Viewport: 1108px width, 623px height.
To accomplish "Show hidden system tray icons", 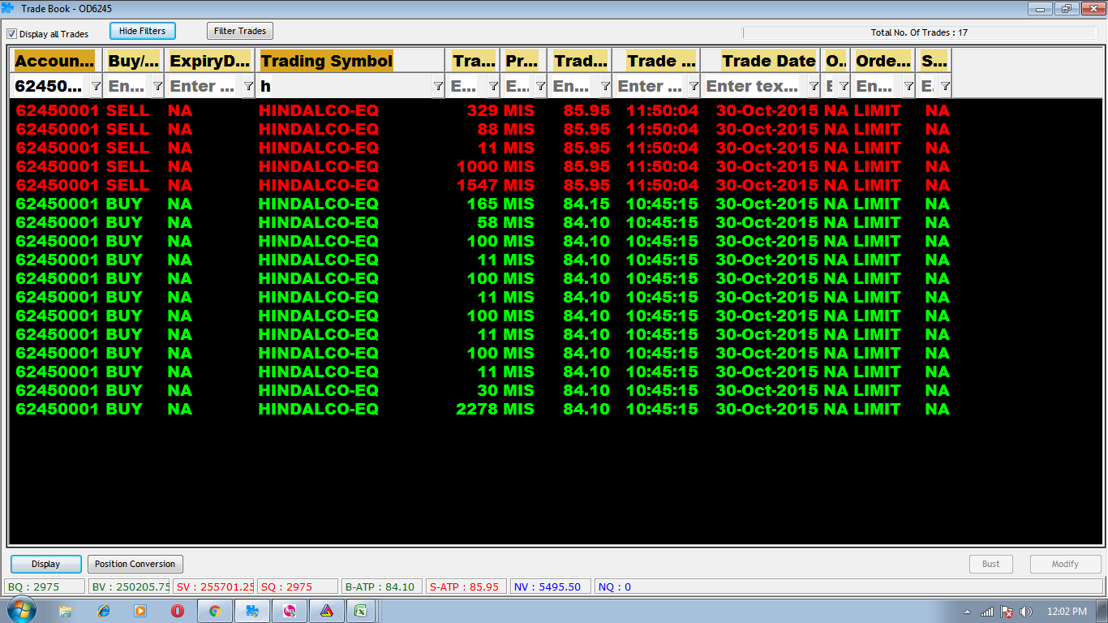I will pos(967,611).
